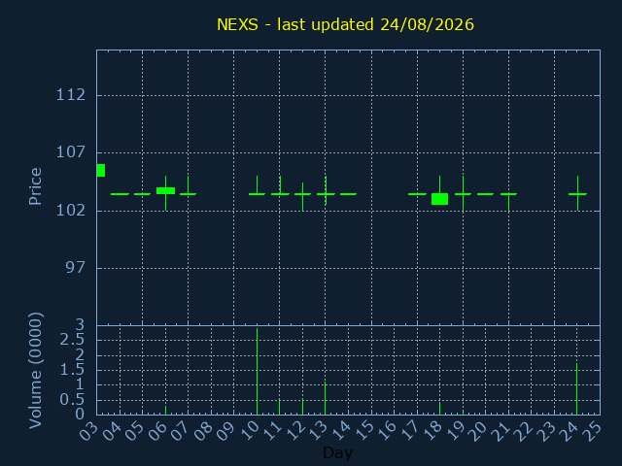Viewport: 622px width, 466px height.
Task: Click the tallest volume bar on day 10
Action: [x=257, y=371]
